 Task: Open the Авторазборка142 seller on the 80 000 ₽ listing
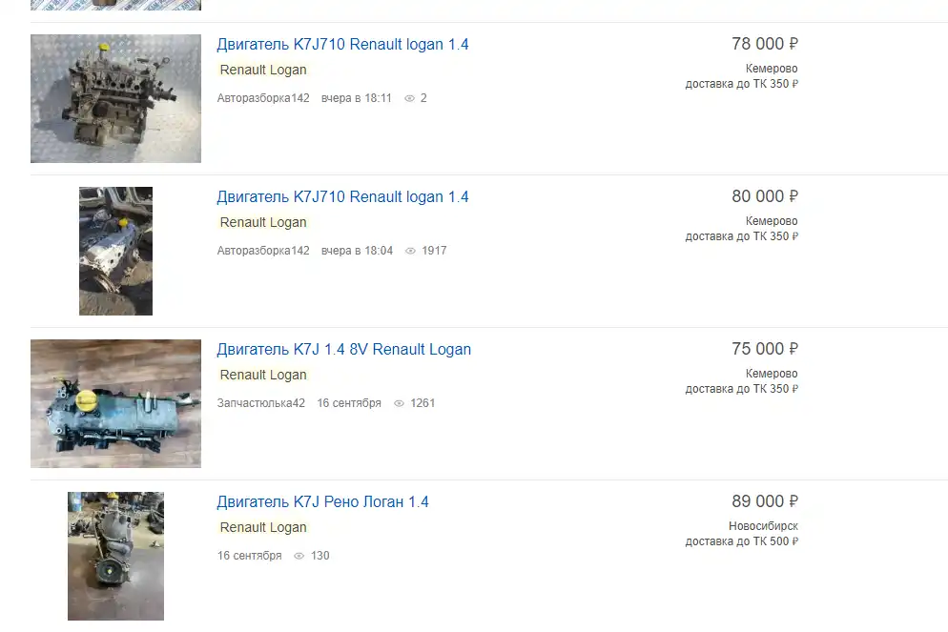pos(263,251)
